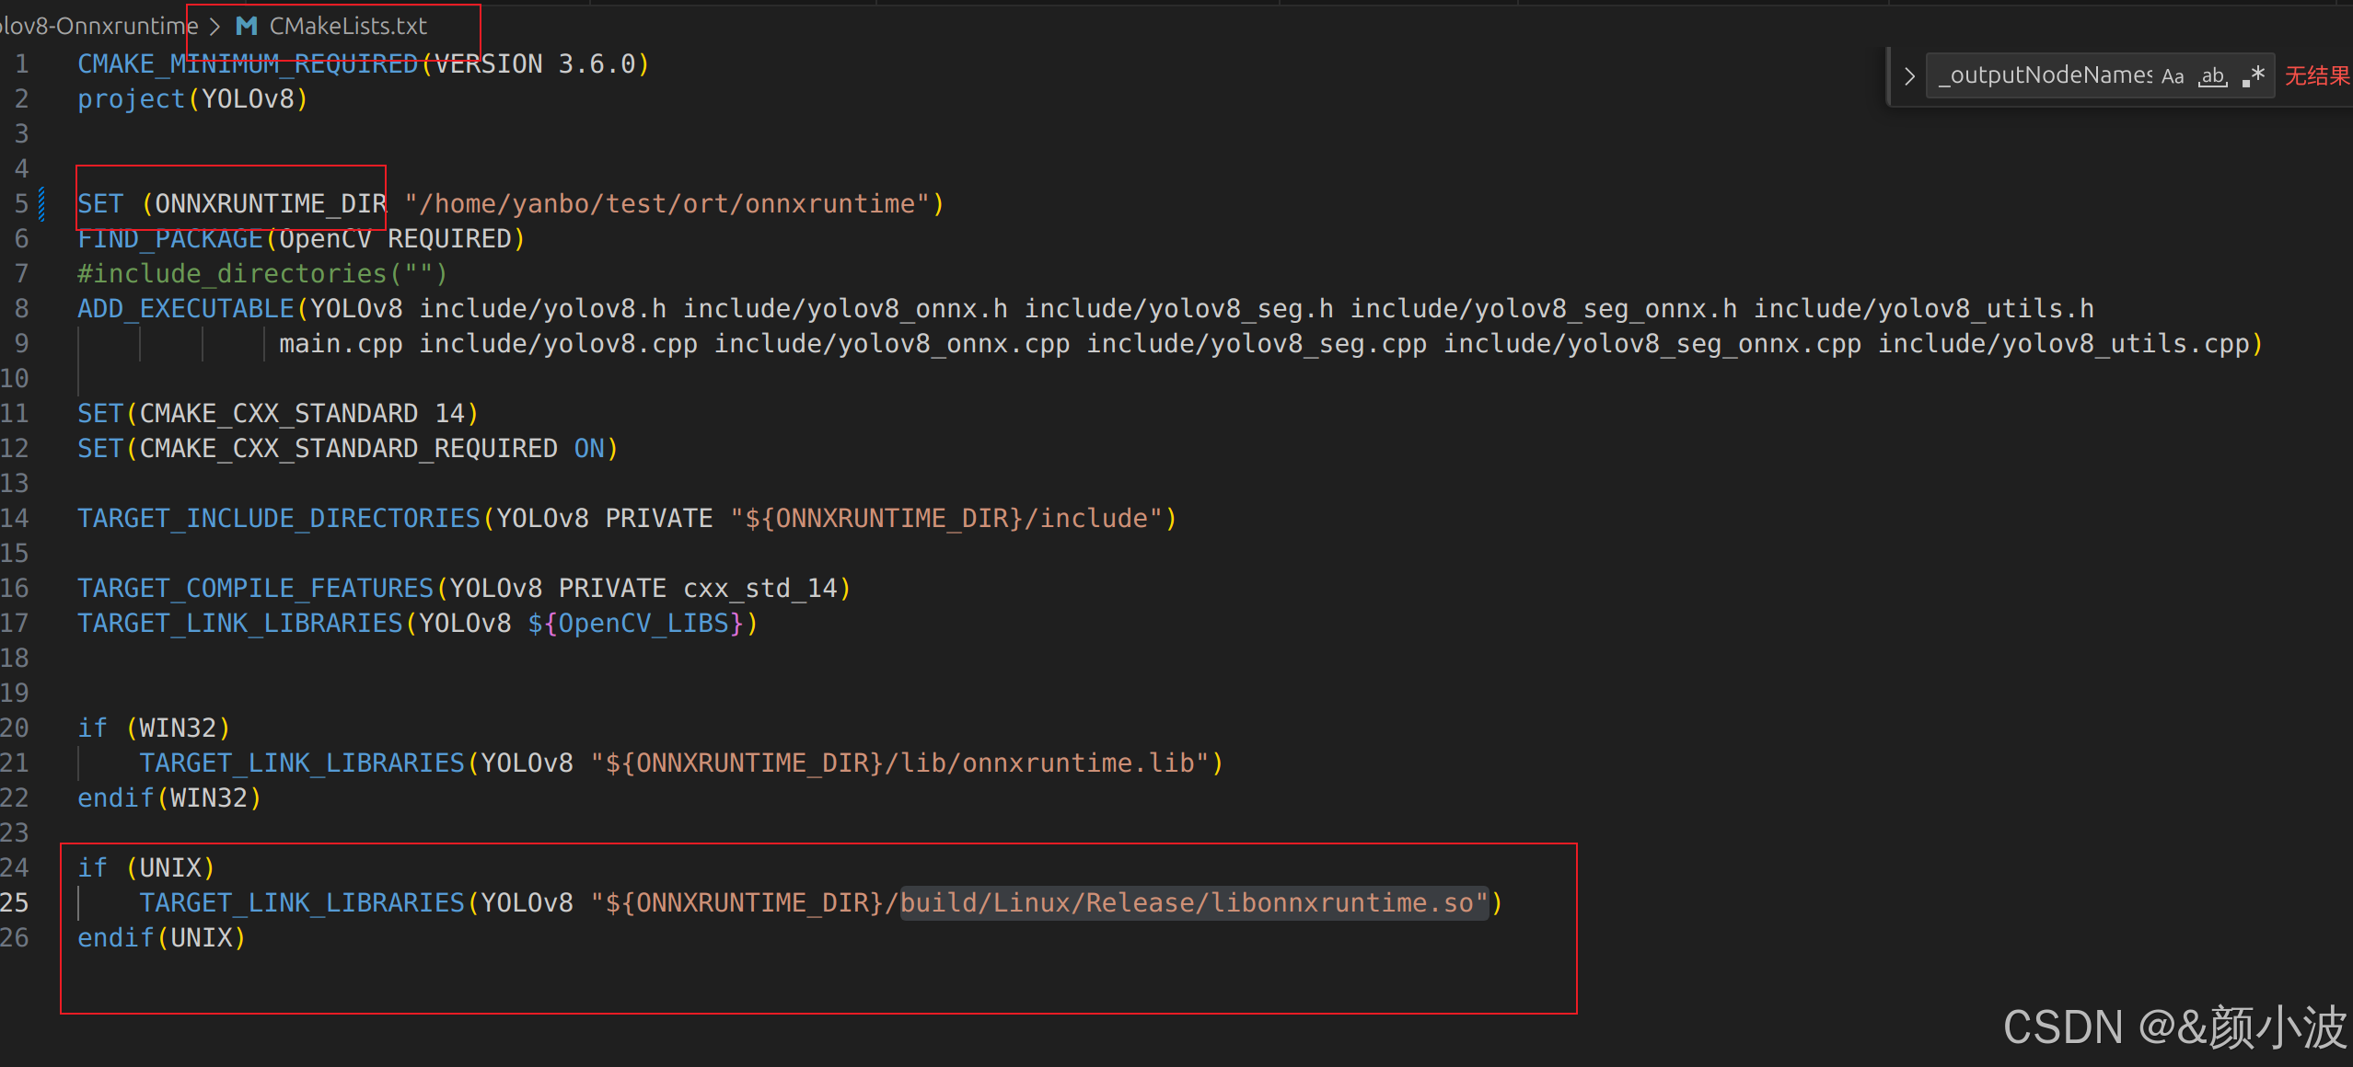Click the ab whole word icon in find widget

click(2212, 75)
